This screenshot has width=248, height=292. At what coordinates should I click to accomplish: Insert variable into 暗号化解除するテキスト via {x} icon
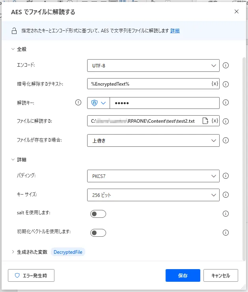215,84
